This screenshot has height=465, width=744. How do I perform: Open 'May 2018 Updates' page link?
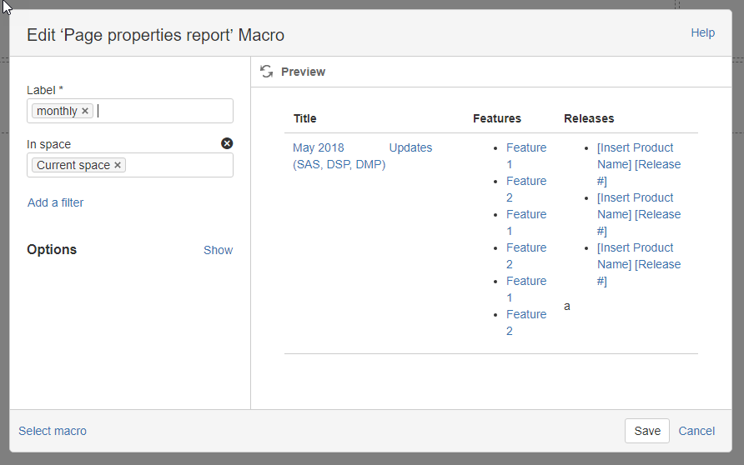[x=362, y=156]
